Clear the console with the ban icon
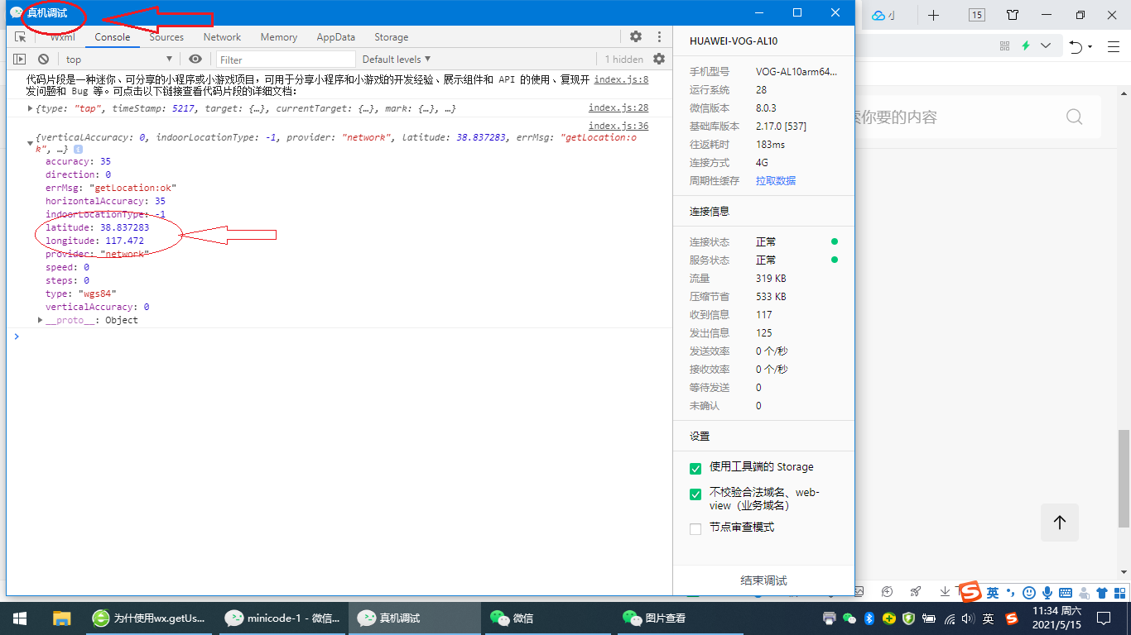Screen dimensions: 1131x635 click(43, 59)
